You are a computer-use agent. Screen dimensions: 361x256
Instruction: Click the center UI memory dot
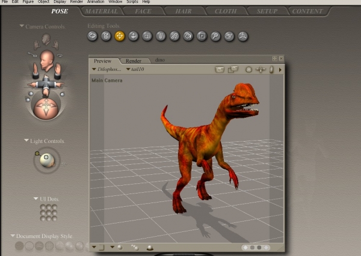point(49,213)
